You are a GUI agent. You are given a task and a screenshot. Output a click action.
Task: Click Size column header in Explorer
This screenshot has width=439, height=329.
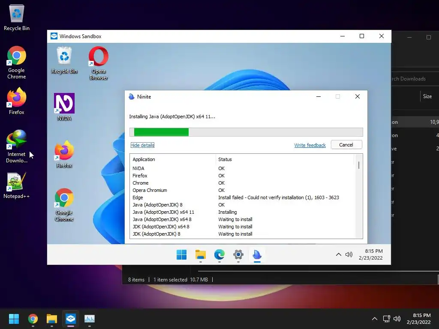(427, 96)
